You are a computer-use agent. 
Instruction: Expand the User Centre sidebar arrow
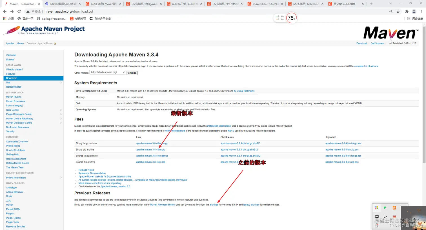[61, 110]
